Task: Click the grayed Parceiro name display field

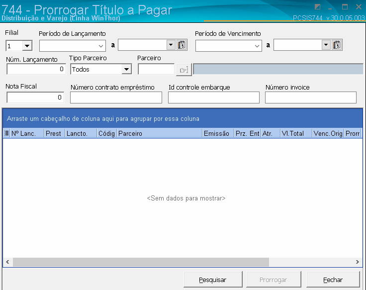Action: pos(278,69)
